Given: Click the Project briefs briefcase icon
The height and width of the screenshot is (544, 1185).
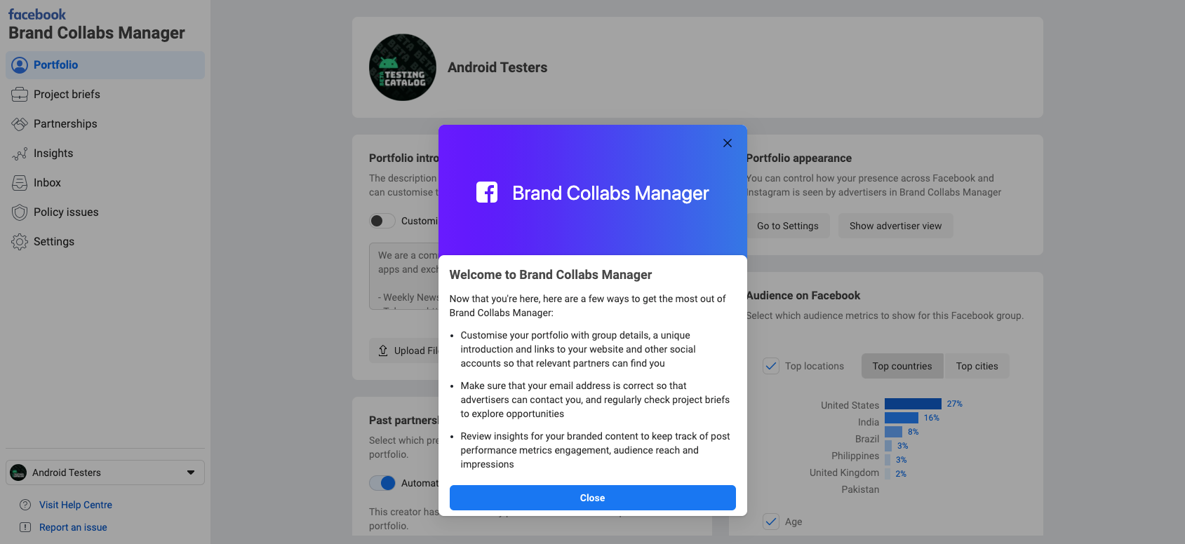Looking at the screenshot, I should [x=20, y=95].
